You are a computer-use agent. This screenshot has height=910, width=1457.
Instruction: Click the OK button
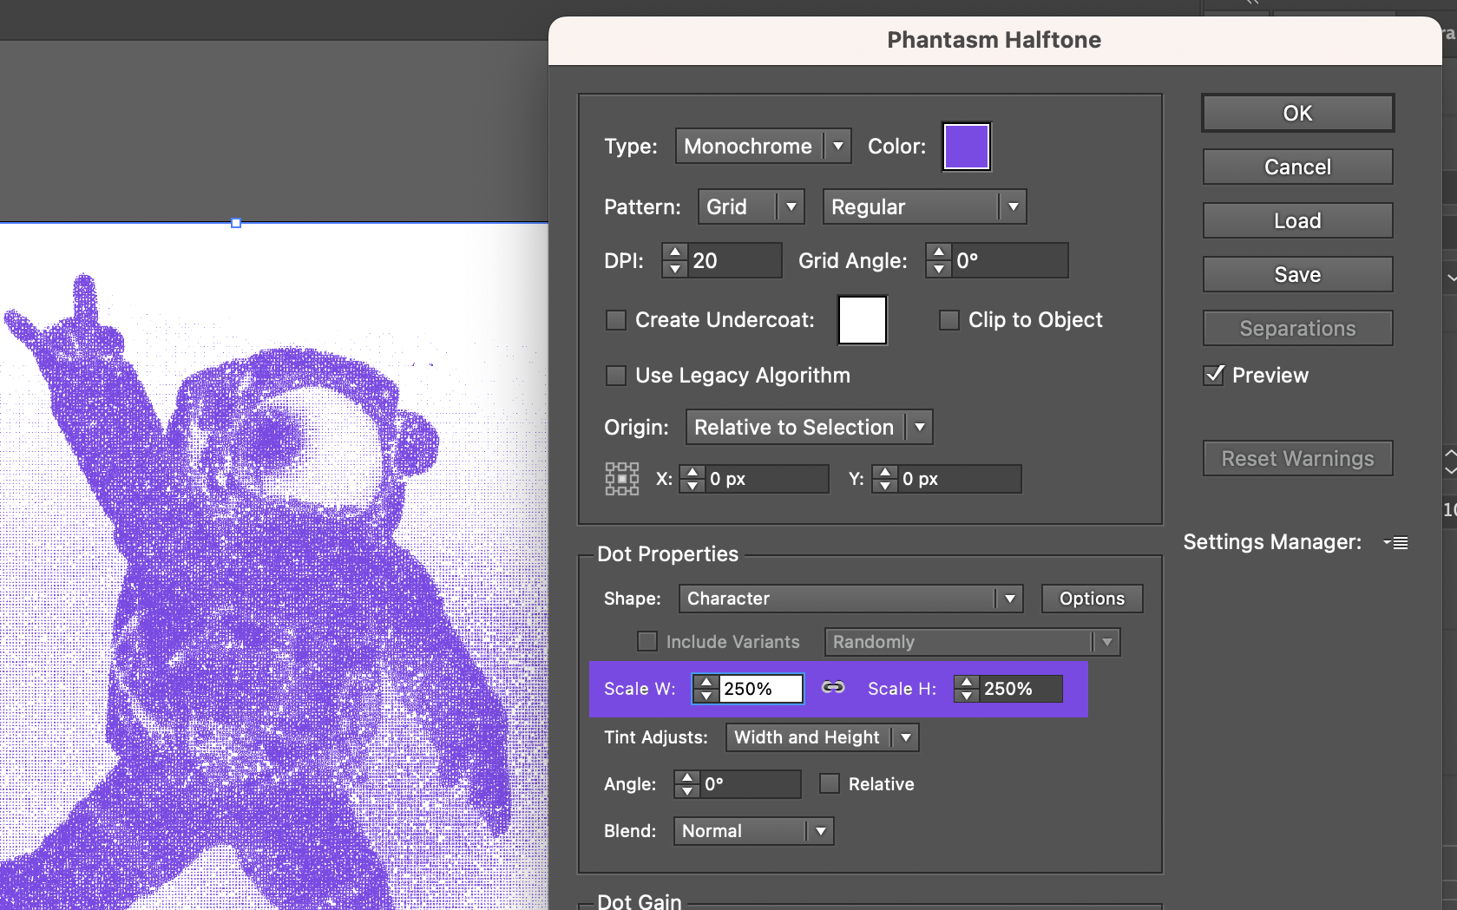(1297, 113)
